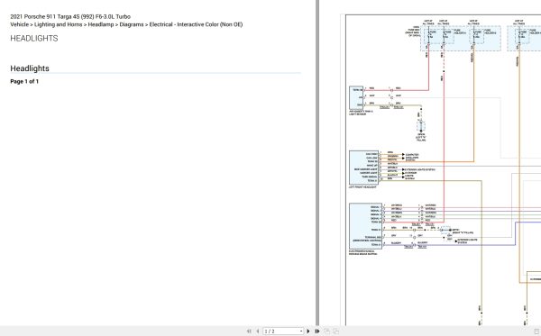Screen dimensions: 541x336
Task: Click the page forward-history icon in bottom toolbar
Action: 335,331
